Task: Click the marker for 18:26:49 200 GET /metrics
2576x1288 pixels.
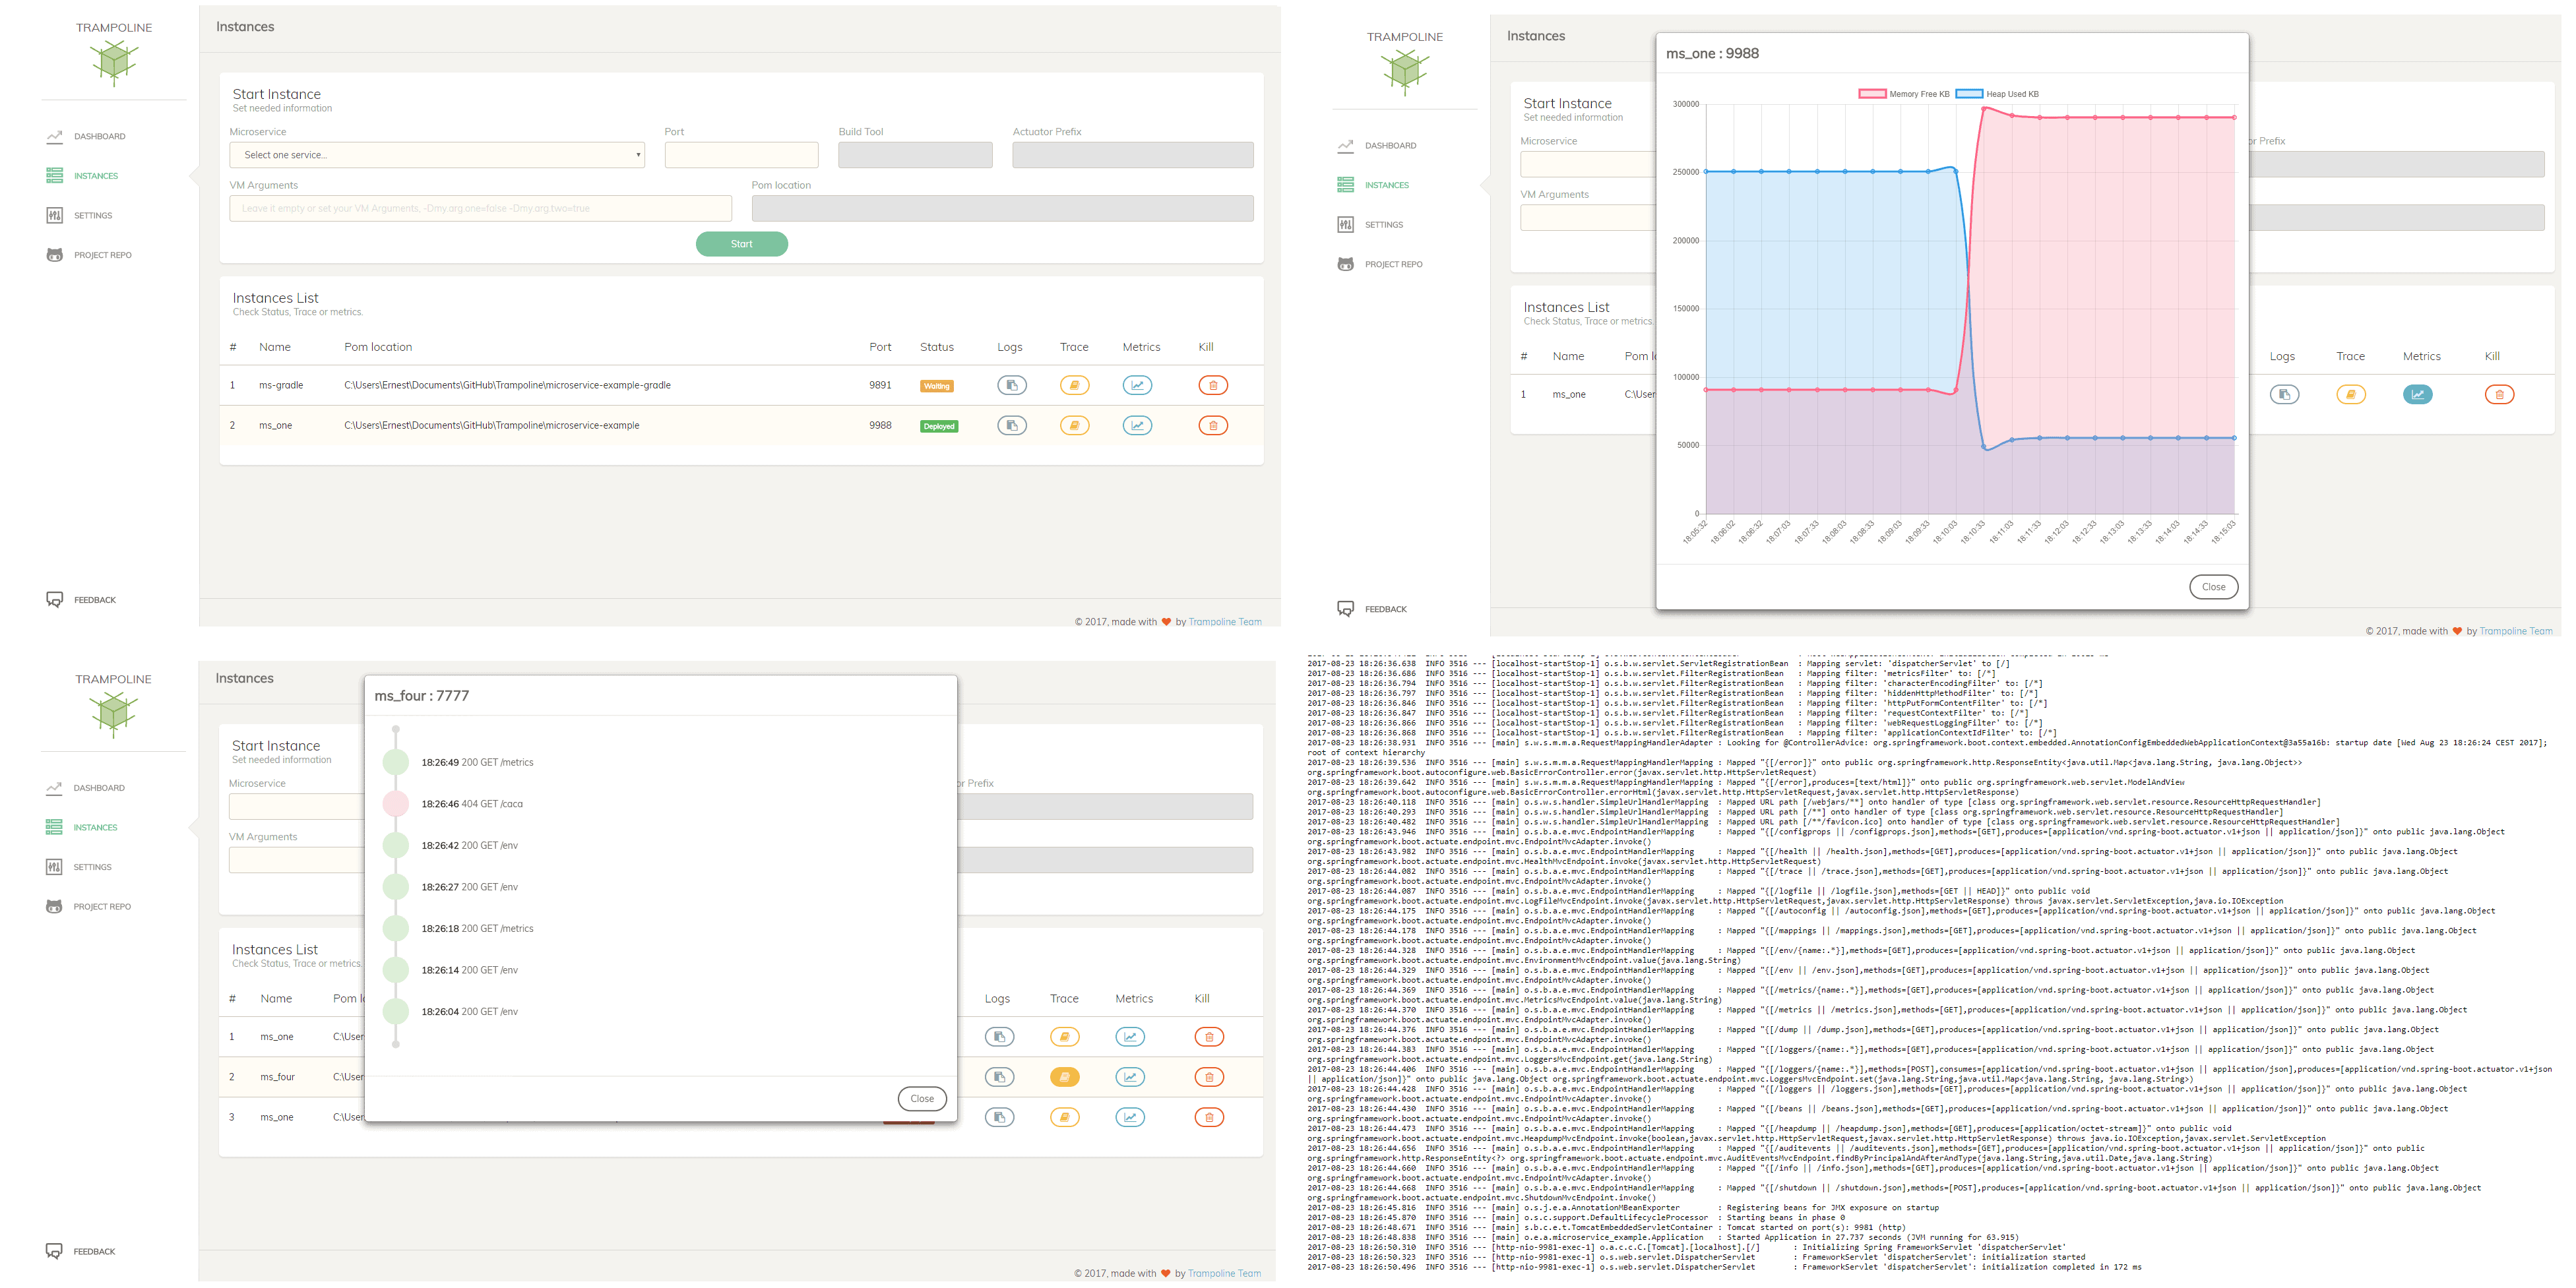Action: 396,762
